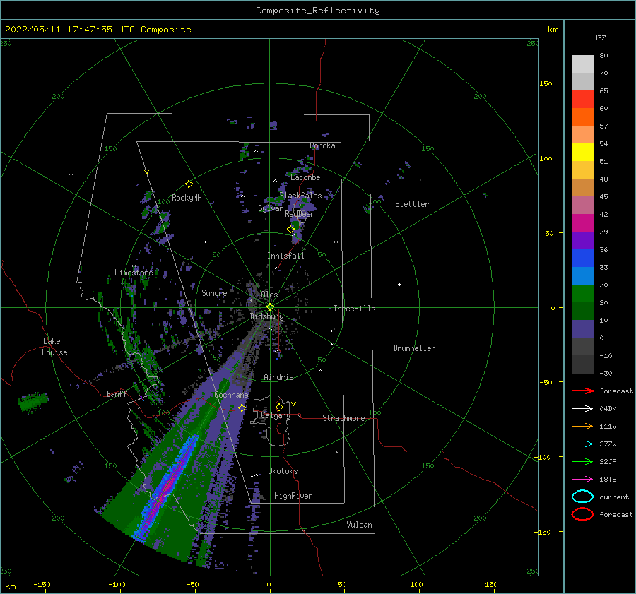The width and height of the screenshot is (636, 594).
Task: Select the light blue 33-30 dBZ band
Action: 582,275
